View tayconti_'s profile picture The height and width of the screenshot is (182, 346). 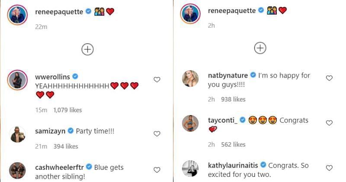190,123
